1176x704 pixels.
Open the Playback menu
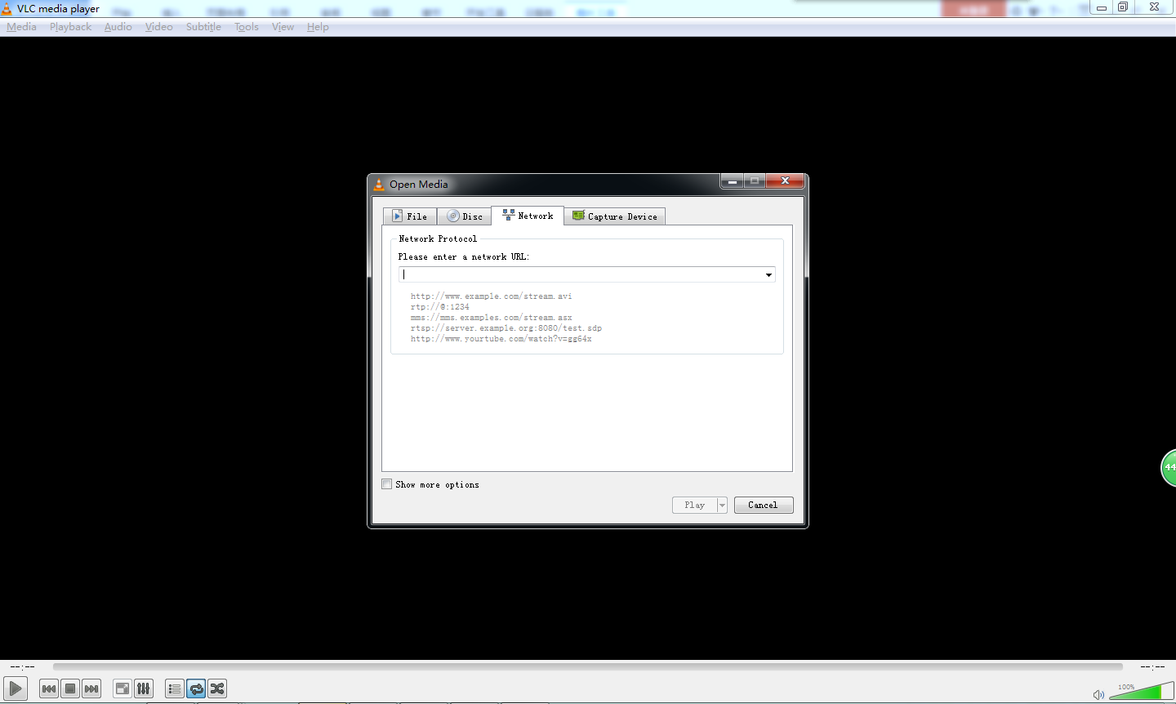point(70,27)
